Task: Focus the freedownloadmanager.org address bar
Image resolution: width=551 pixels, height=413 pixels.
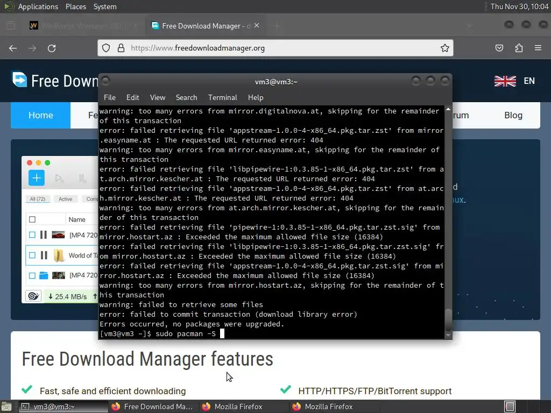Action: click(x=275, y=48)
